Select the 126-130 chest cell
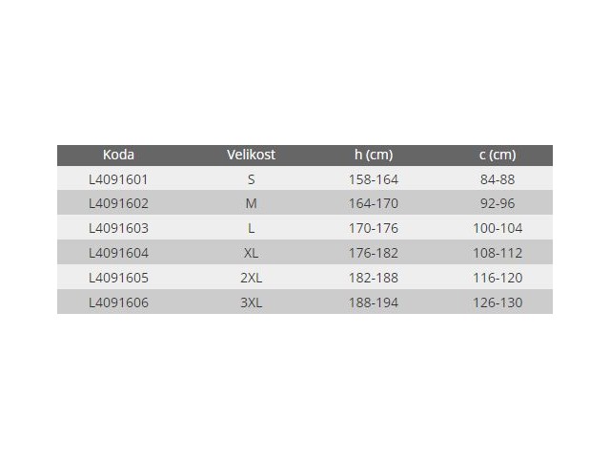 498,302
